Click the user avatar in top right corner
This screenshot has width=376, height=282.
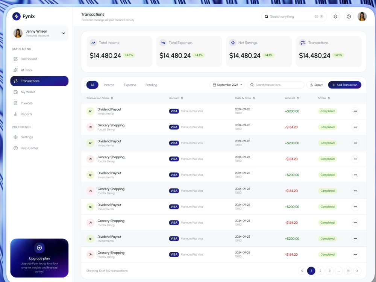pyautogui.click(x=362, y=17)
